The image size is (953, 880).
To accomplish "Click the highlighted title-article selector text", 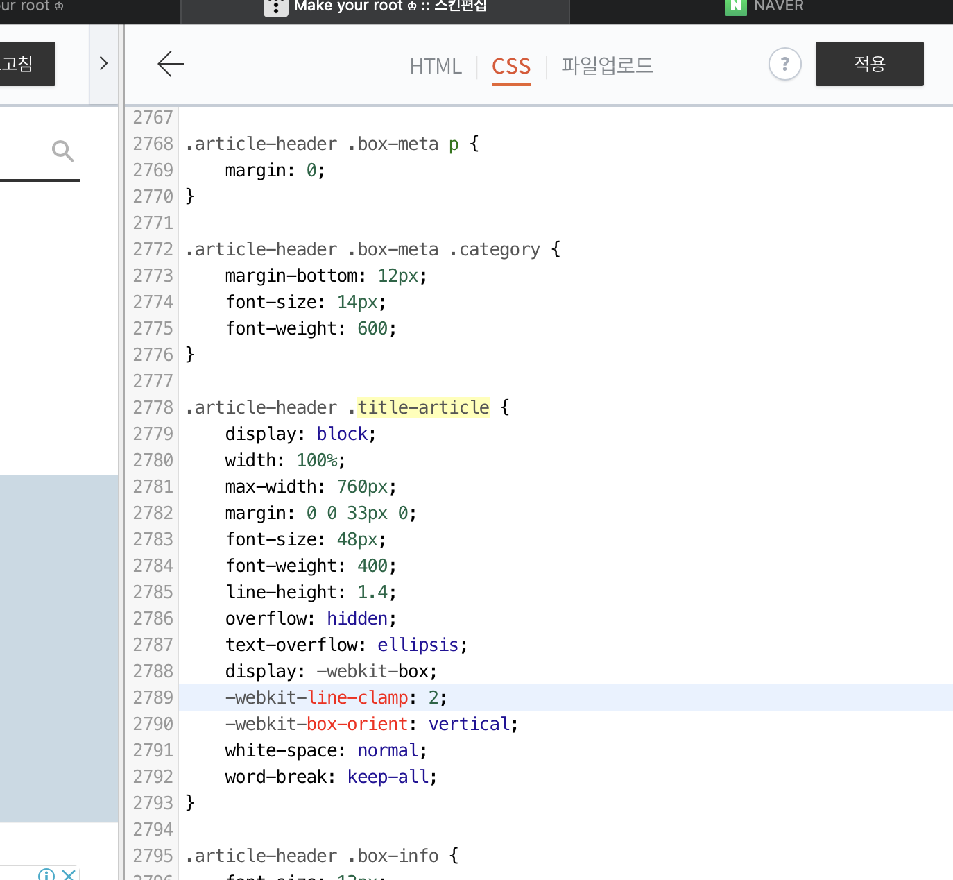I will click(423, 407).
